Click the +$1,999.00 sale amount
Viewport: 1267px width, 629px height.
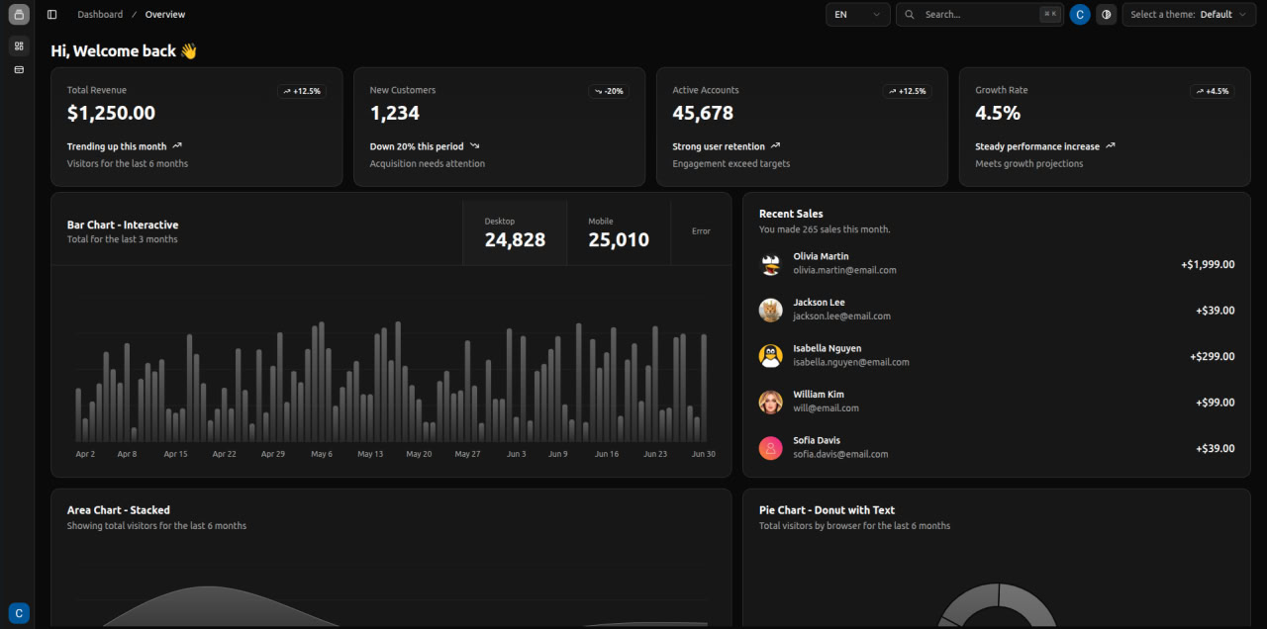click(x=1208, y=264)
